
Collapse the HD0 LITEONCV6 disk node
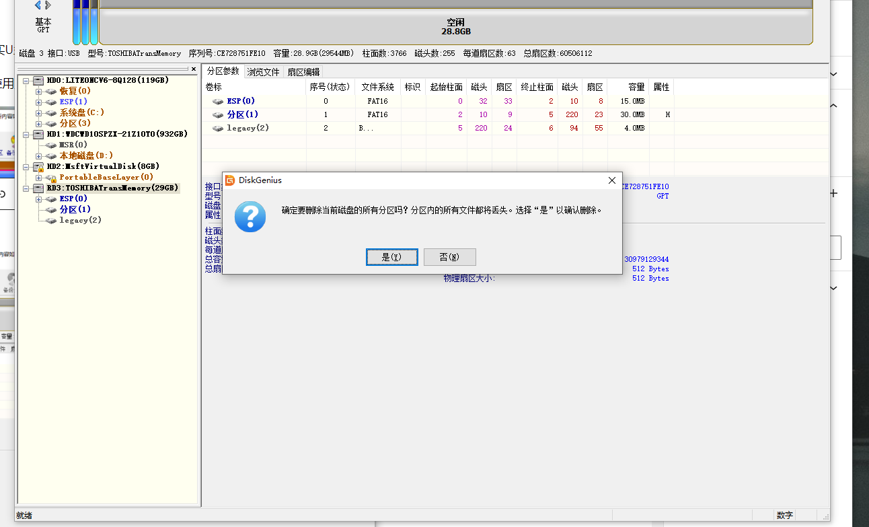[26, 80]
